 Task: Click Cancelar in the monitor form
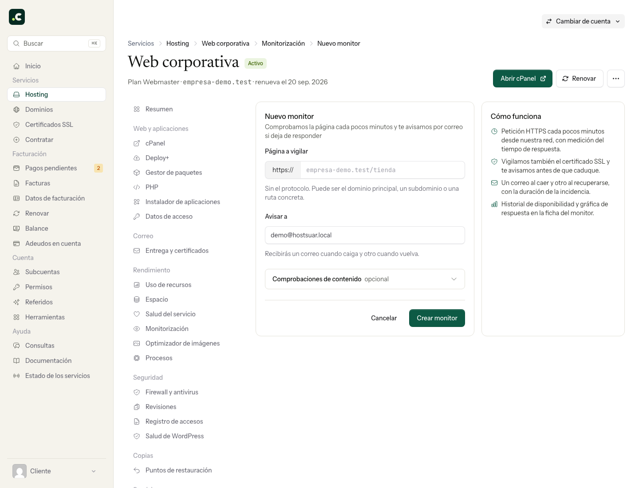384,318
